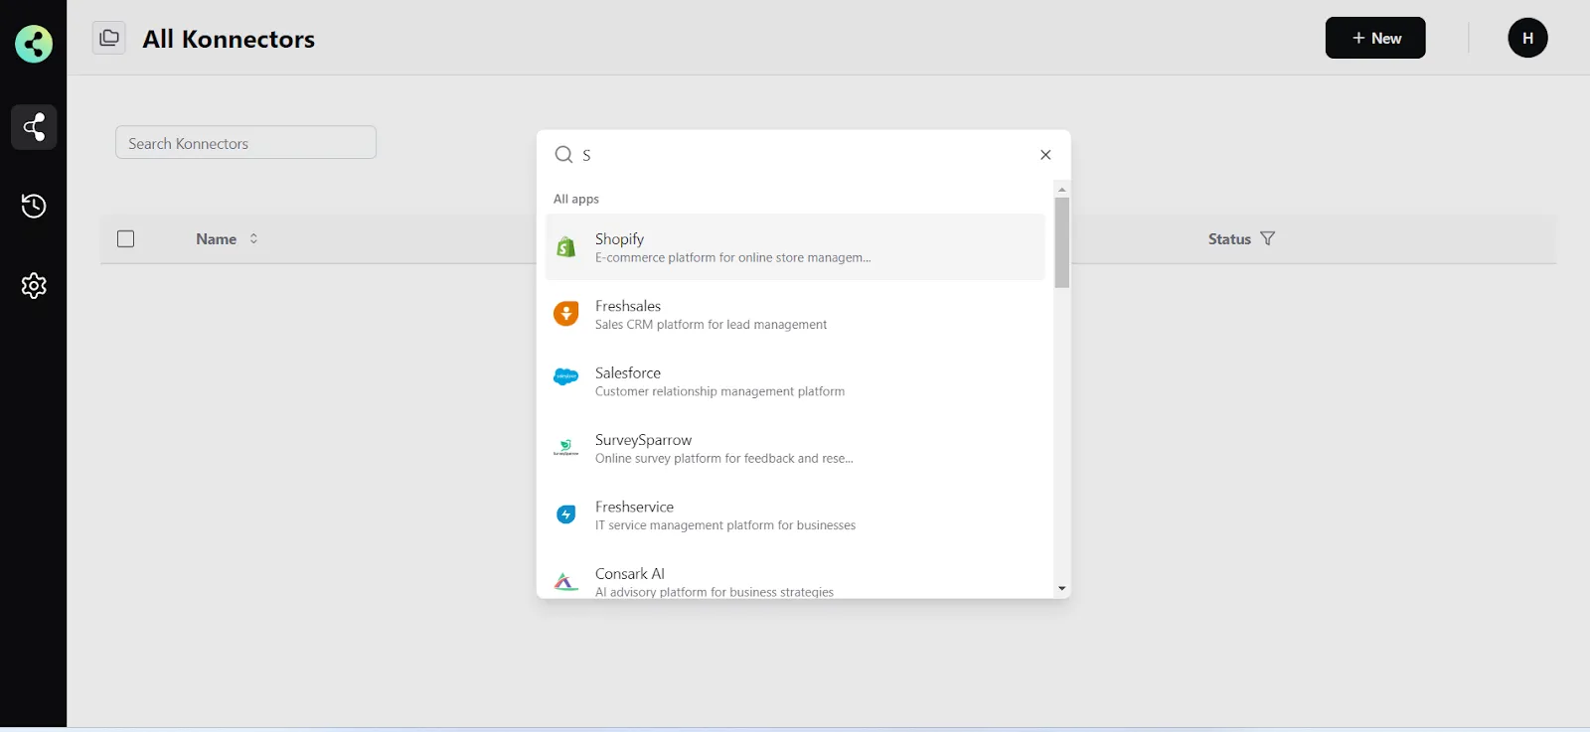
Task: Click 'E-commerce platform for online store' description
Action: tap(733, 257)
